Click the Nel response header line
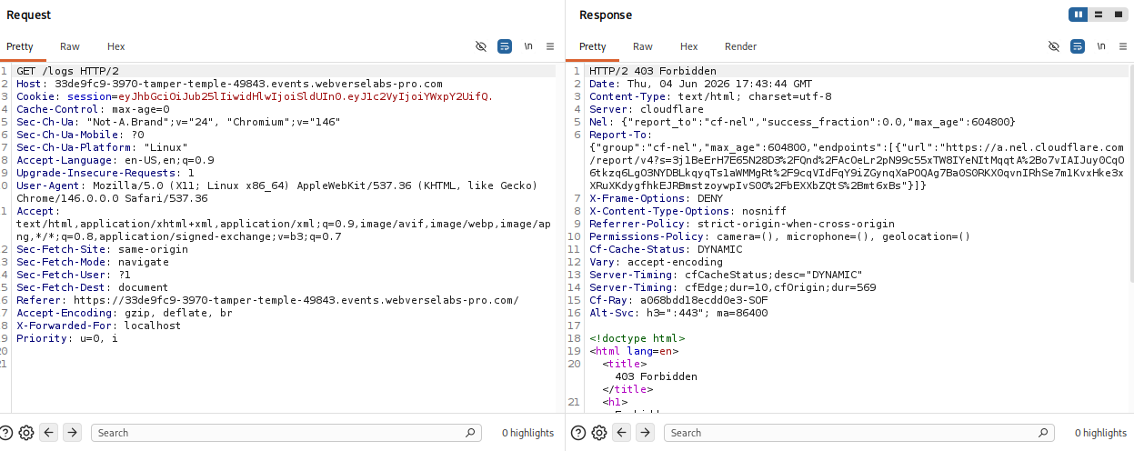The height and width of the screenshot is (451, 1134). (802, 122)
